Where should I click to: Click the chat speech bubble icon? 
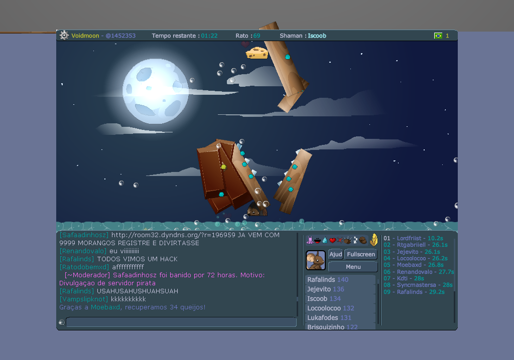61,323
